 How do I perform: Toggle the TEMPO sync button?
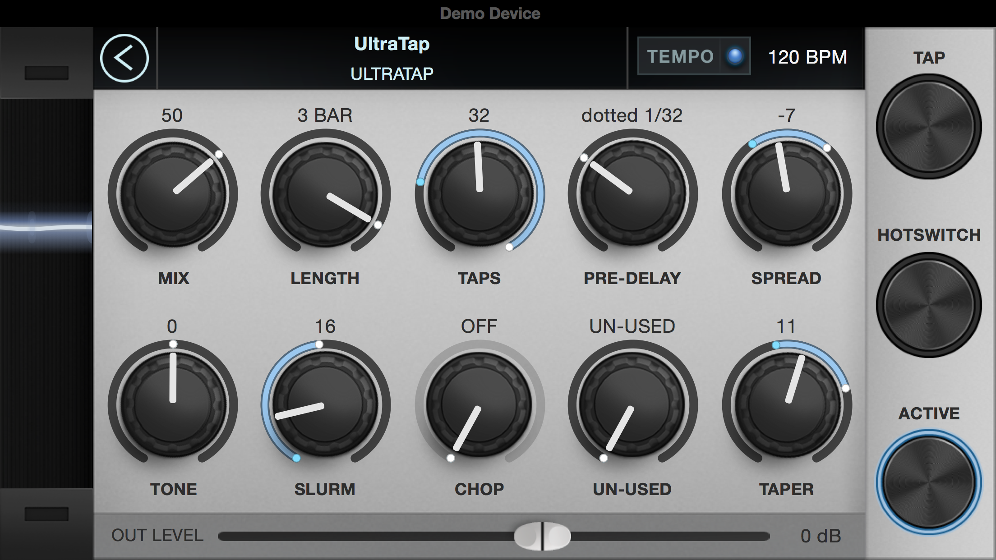(x=694, y=56)
